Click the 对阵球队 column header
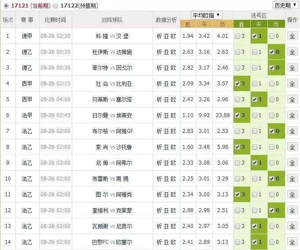The image size is (300, 250). point(112,20)
